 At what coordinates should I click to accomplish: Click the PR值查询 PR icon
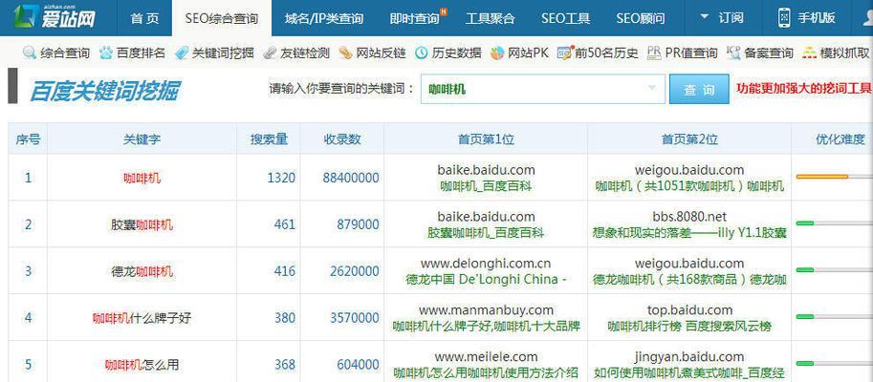[654, 53]
